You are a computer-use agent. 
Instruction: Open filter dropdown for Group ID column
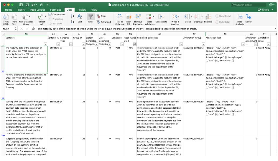[x=84, y=44]
